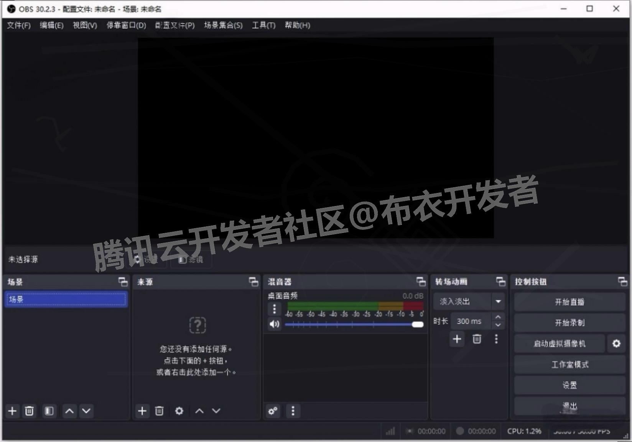Open advanced audio properties gears icon
Screen dimensions: 632x442
(273, 411)
